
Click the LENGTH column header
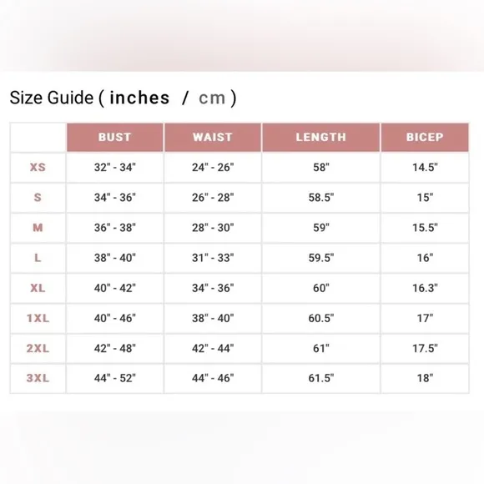coord(321,137)
